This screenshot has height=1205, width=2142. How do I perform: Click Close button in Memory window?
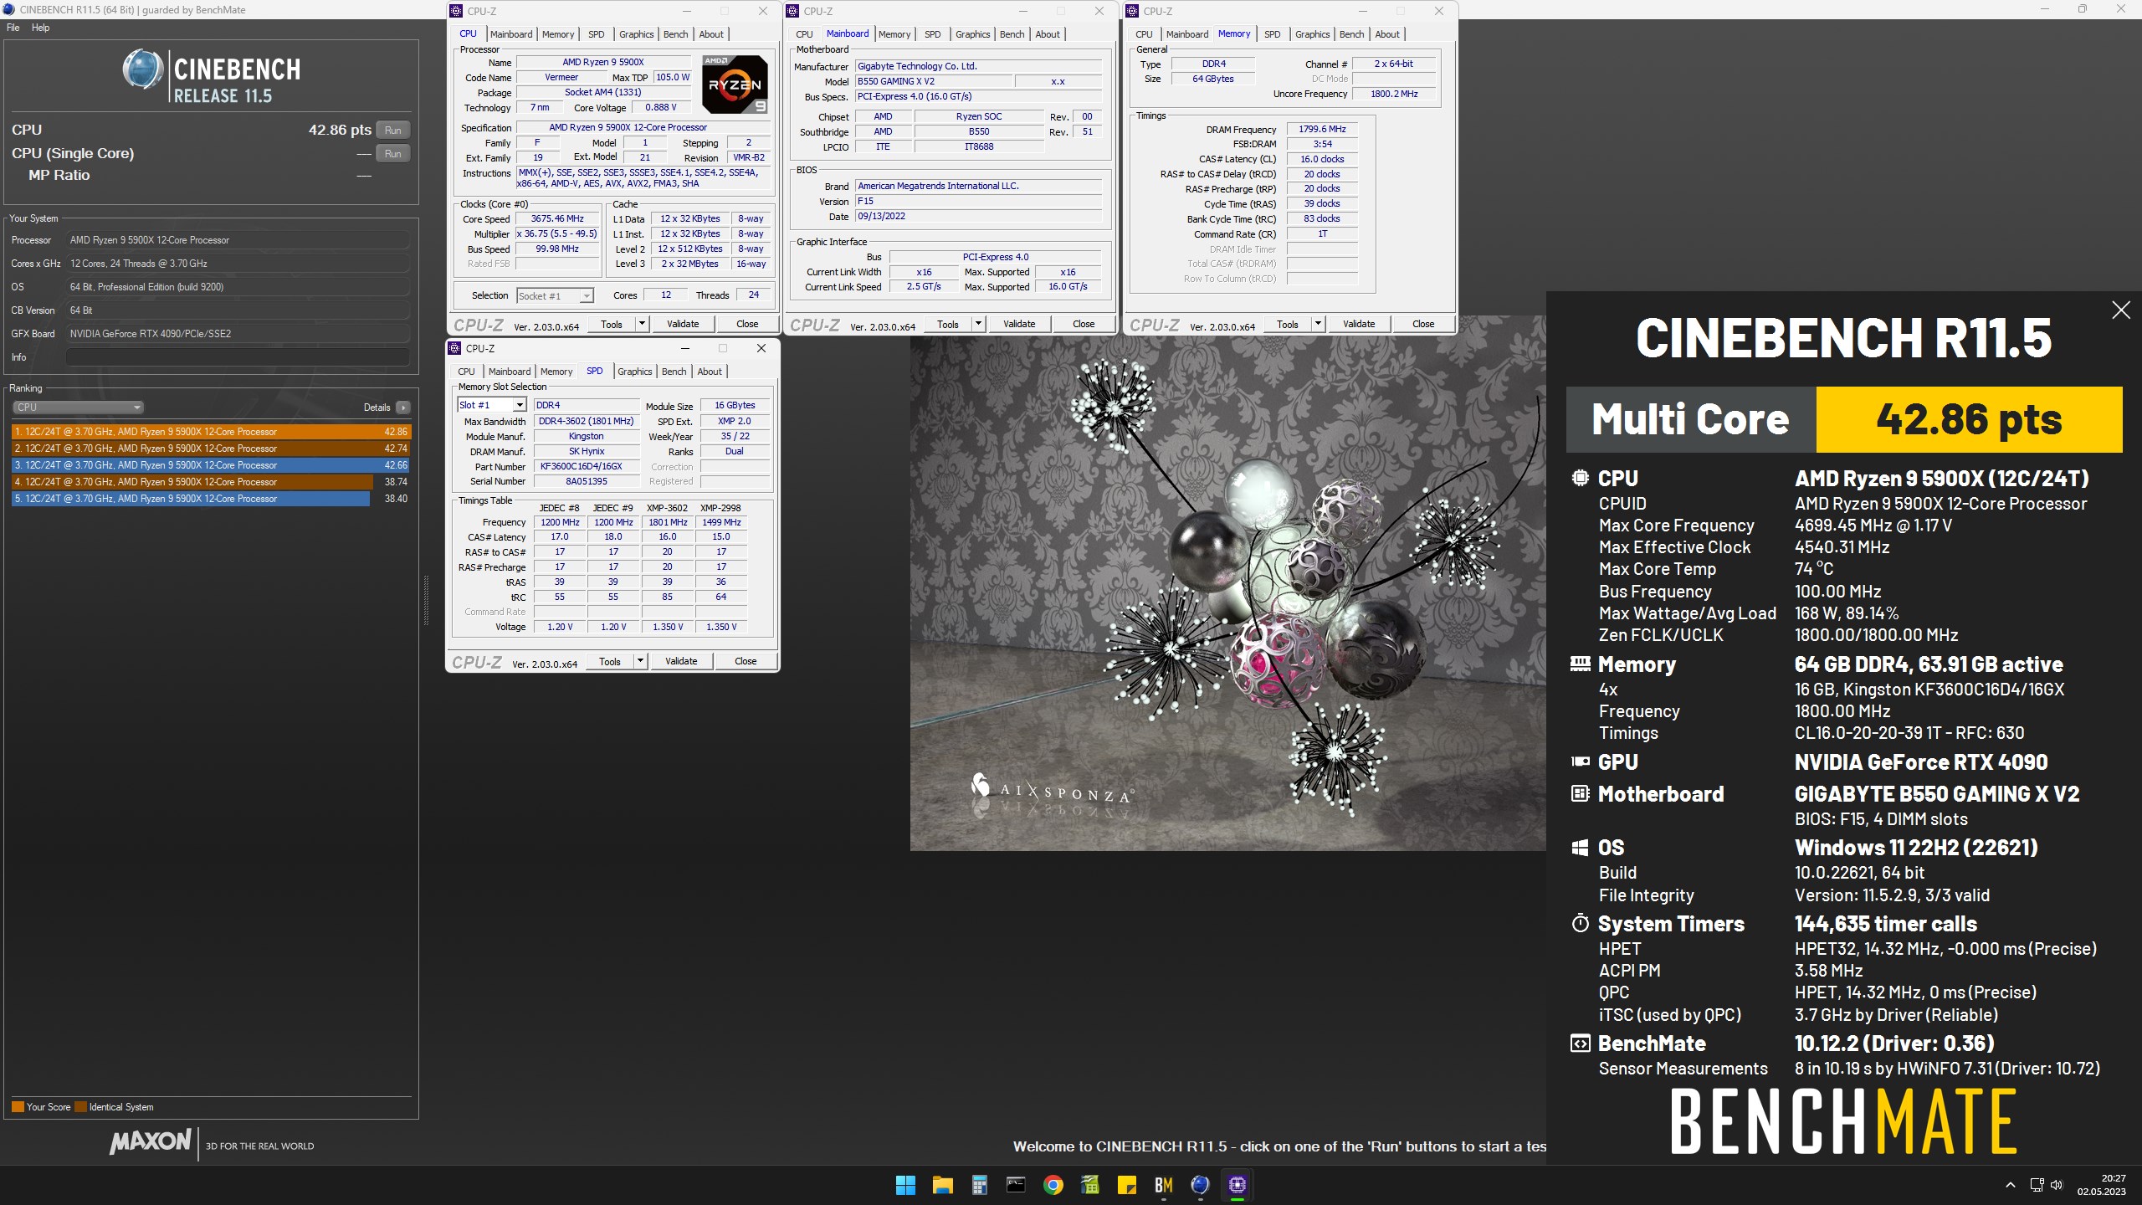(1423, 324)
